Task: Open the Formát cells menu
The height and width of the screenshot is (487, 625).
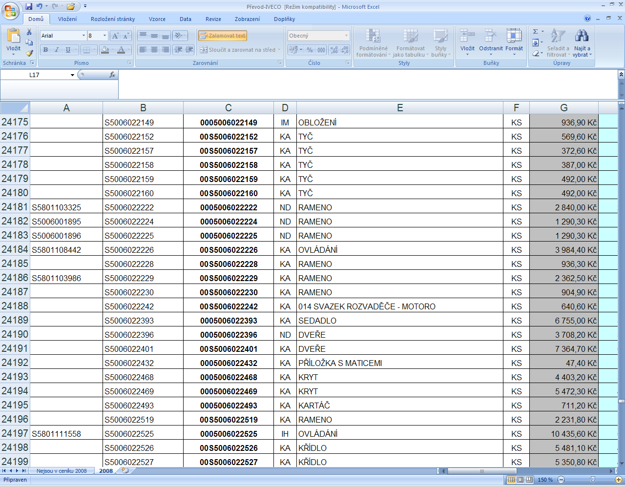Action: tap(514, 41)
